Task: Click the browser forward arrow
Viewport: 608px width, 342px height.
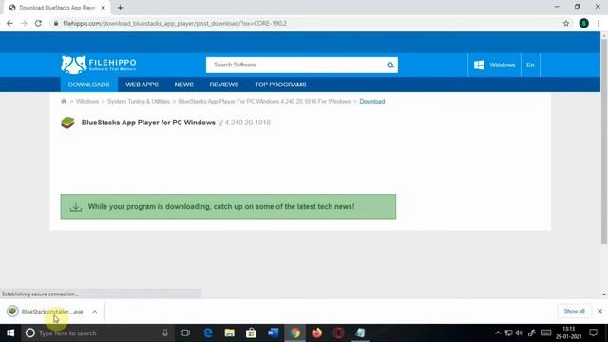Action: click(24, 23)
